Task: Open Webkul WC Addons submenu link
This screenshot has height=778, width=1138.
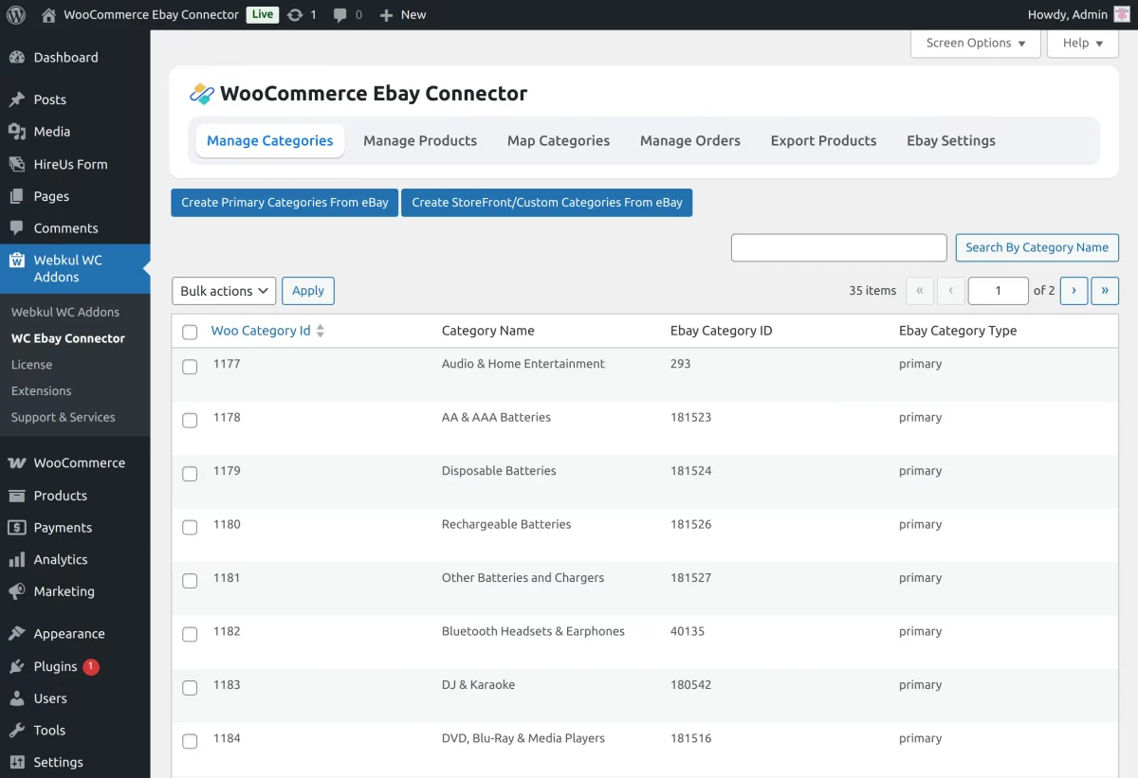Action: click(x=65, y=312)
